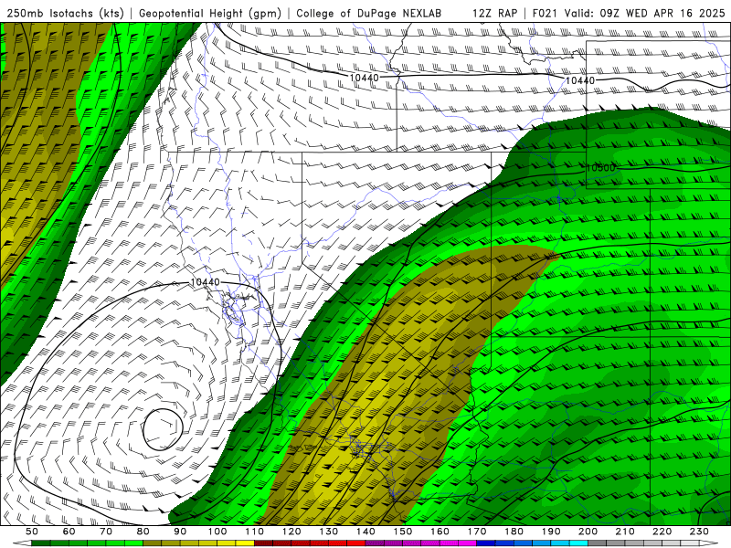Click the '120' colorbar label
Screen dimensions: 731x548
pyautogui.click(x=291, y=532)
